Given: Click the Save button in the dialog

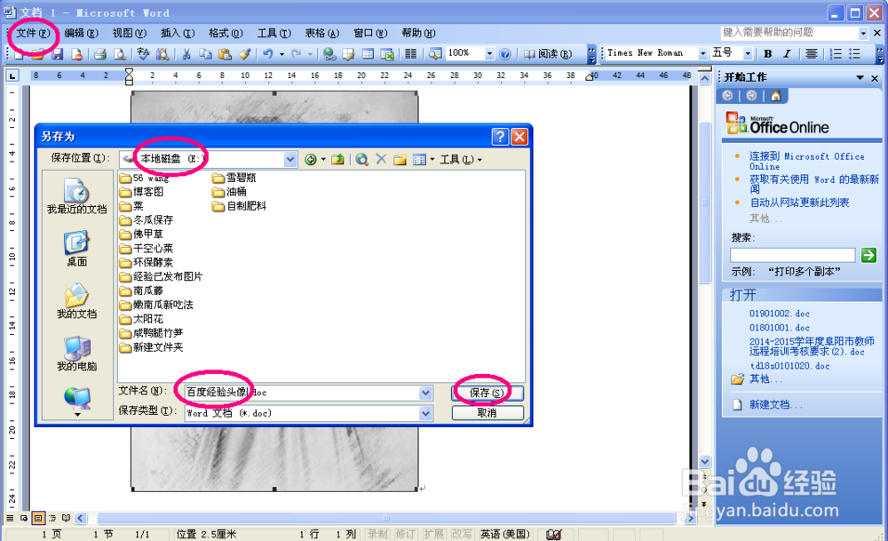Looking at the screenshot, I should click(x=487, y=393).
